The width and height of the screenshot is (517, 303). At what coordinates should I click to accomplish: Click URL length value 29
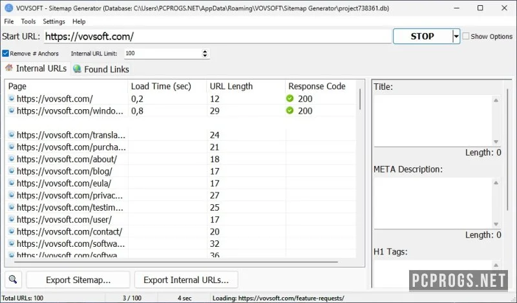215,110
